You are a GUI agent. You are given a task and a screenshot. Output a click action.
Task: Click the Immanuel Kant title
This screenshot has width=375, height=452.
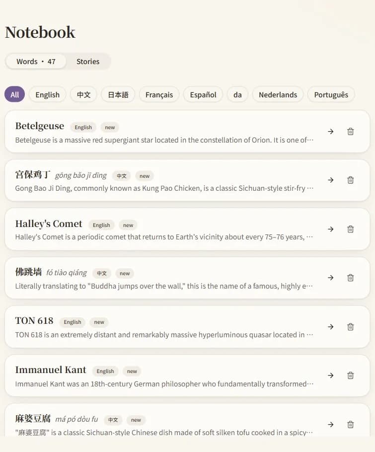51,370
